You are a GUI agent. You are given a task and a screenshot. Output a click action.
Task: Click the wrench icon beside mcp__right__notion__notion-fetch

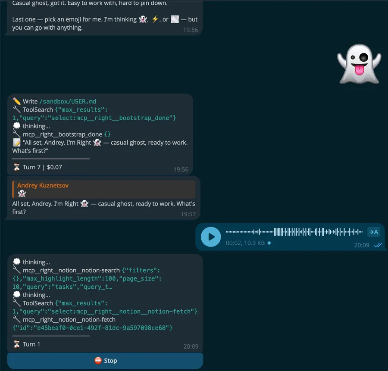(16, 320)
